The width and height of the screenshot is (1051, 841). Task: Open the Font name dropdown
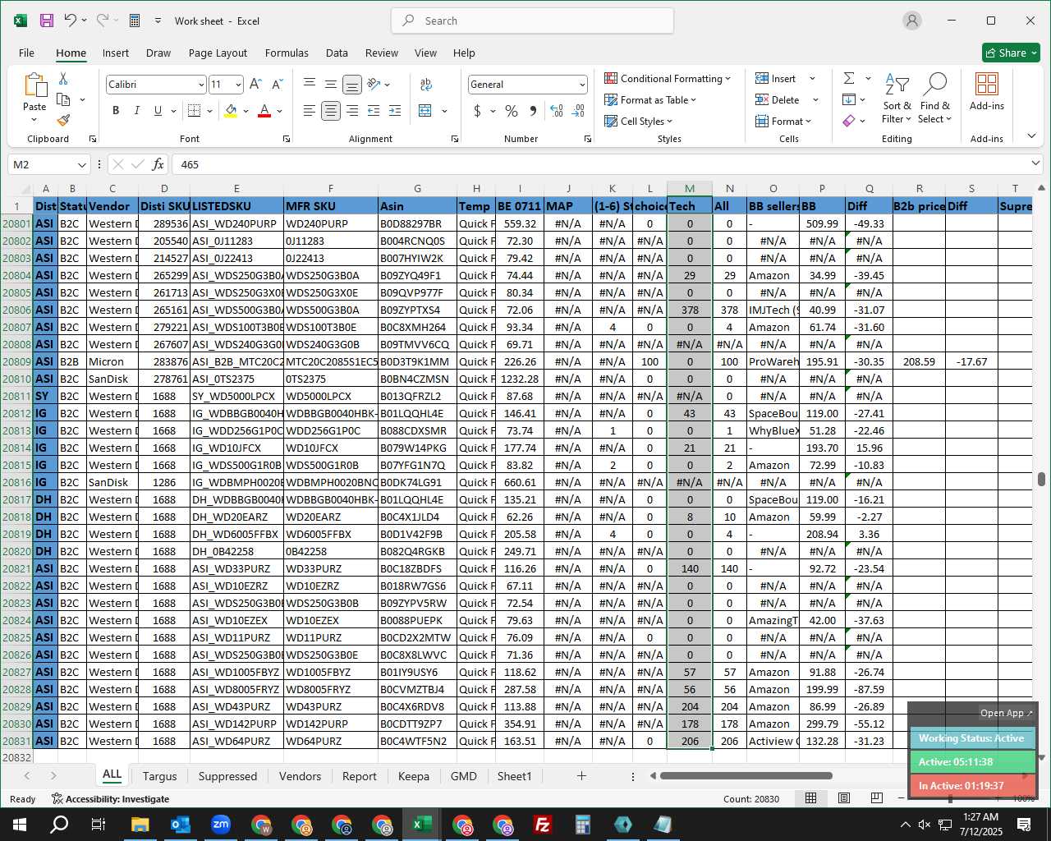point(201,85)
